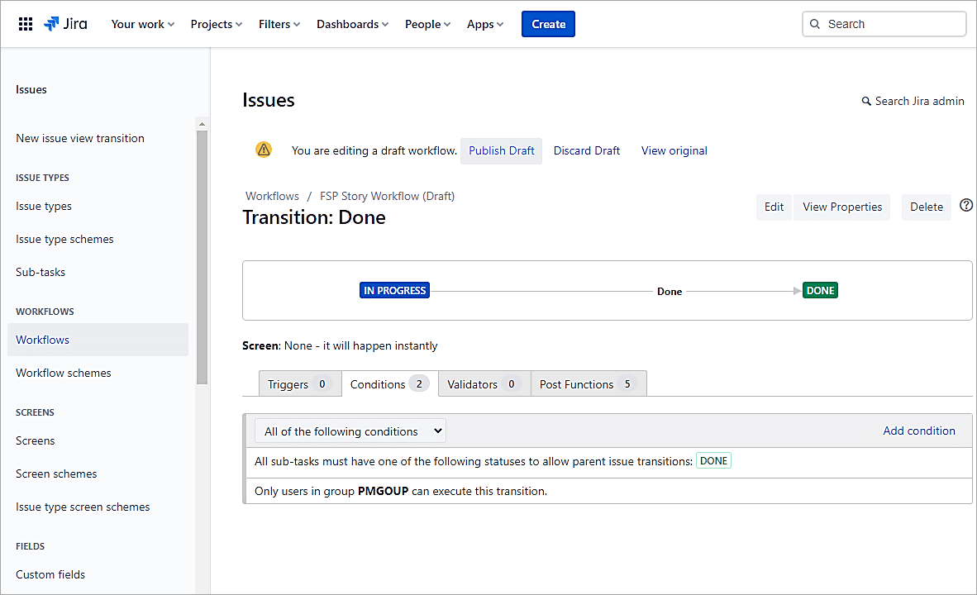Viewport: 977px width, 595px height.
Task: Expand the Your work dropdown menu
Action: click(x=142, y=24)
